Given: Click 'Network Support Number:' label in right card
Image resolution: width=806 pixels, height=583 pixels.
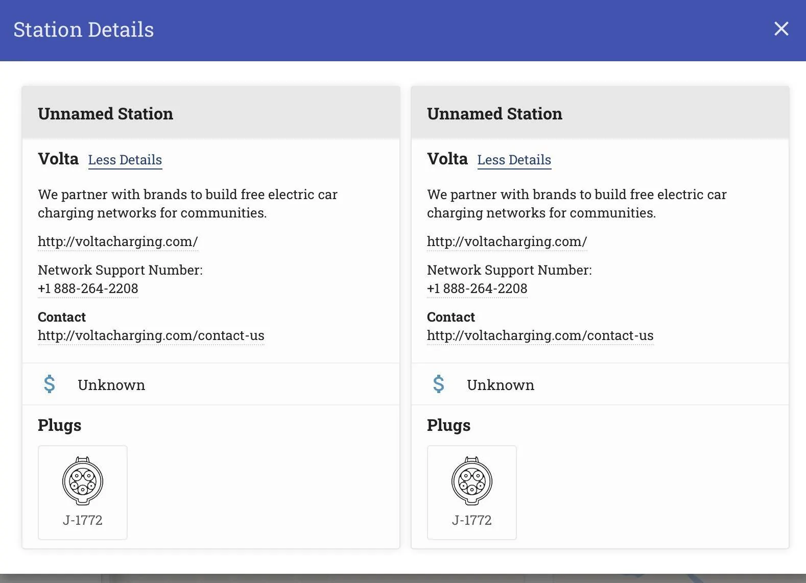Looking at the screenshot, I should point(510,270).
